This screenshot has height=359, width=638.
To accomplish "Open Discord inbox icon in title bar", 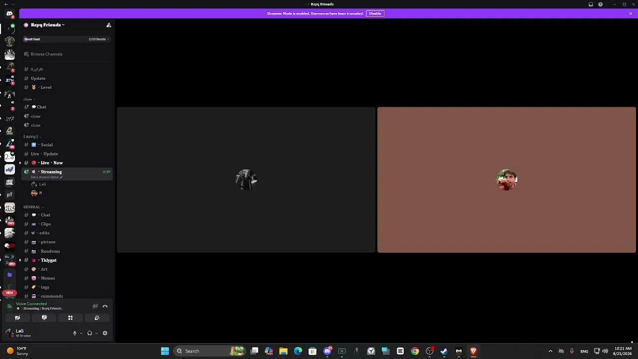I will point(591,4).
